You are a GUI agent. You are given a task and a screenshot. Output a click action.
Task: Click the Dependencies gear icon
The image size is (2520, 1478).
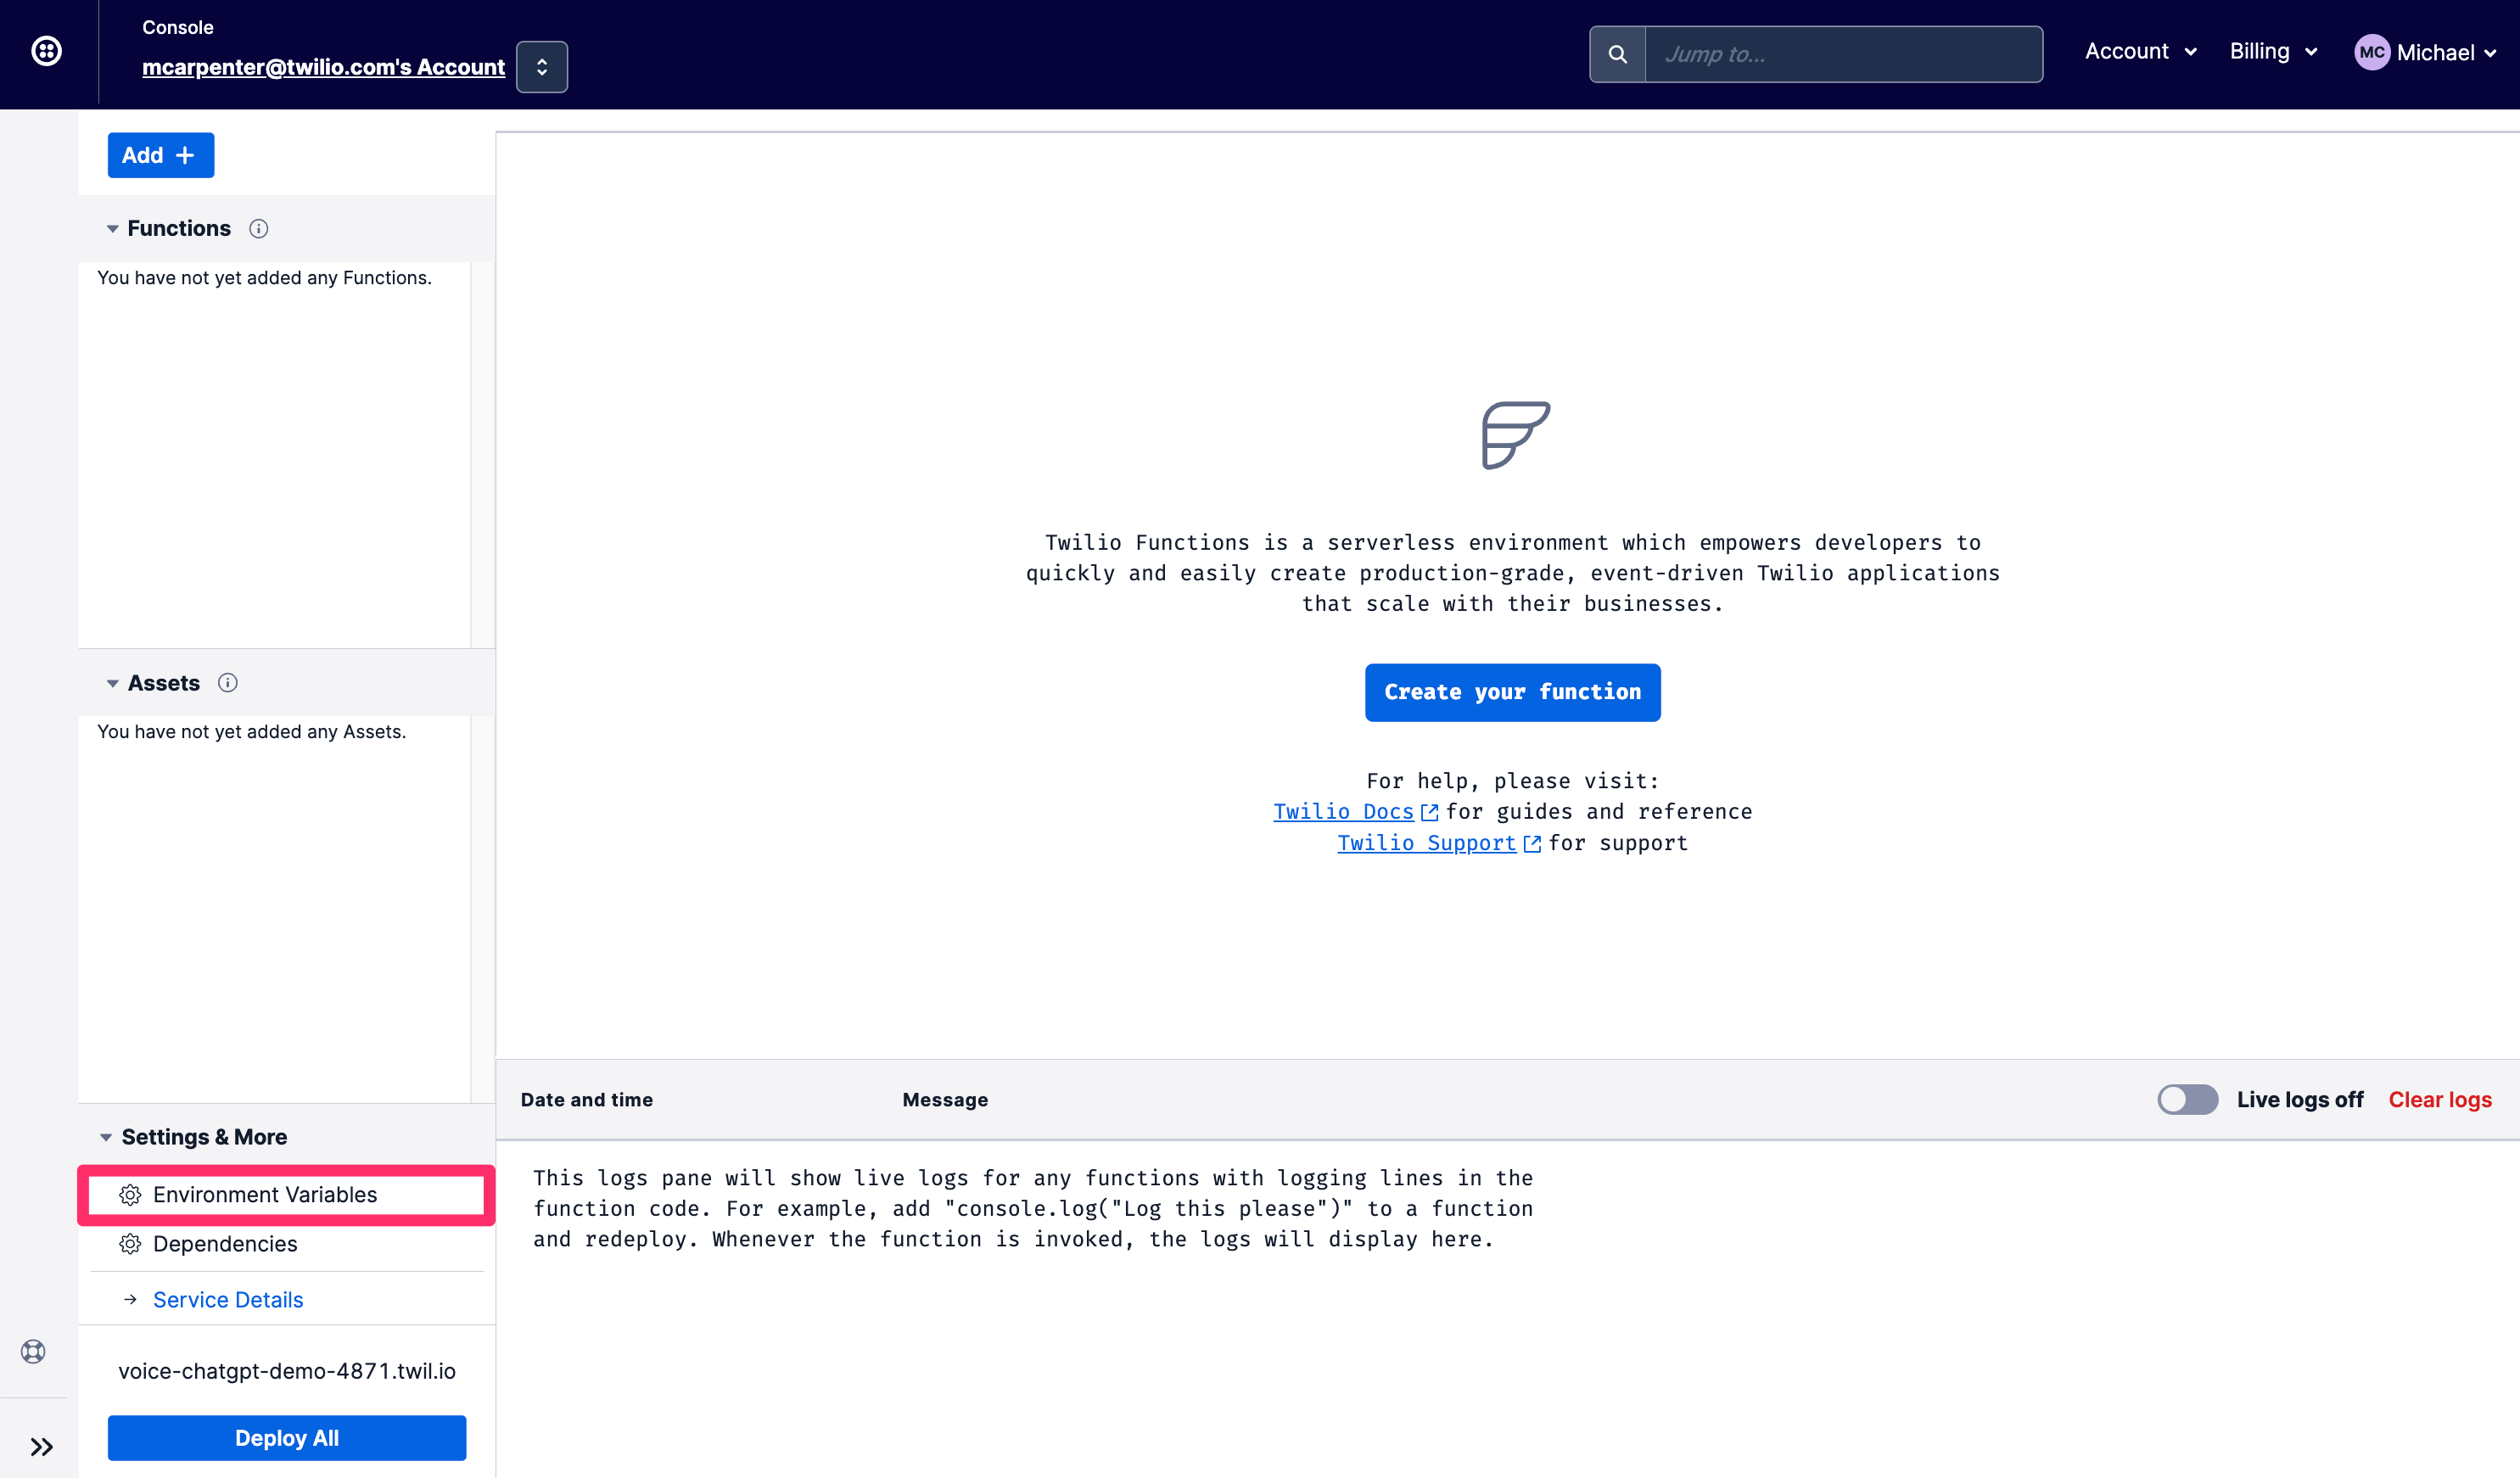coord(128,1244)
